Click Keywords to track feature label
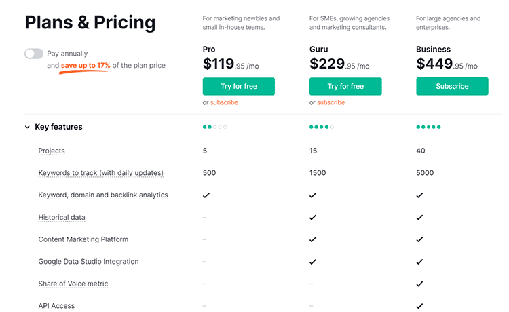The width and height of the screenshot is (509, 312). tap(100, 173)
